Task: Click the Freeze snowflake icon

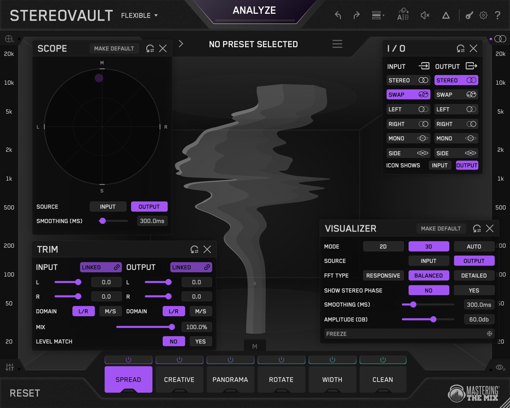Action: [x=489, y=334]
